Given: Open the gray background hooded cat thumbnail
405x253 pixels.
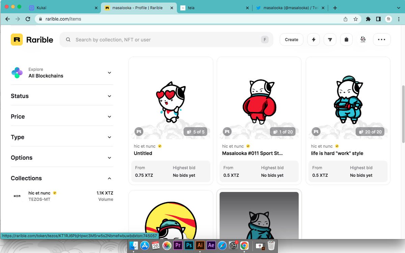Looking at the screenshot, I should [x=259, y=216].
